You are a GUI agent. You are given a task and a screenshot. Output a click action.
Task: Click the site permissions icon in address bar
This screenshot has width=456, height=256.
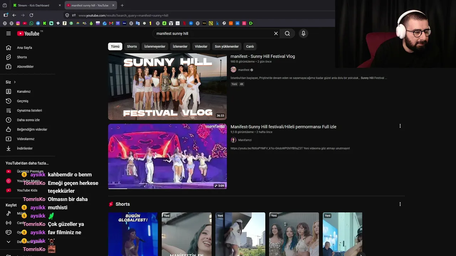(74, 15)
